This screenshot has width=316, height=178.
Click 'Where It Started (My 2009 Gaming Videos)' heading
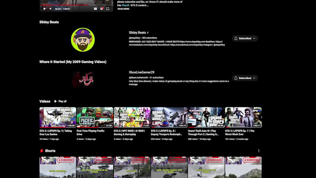(73, 62)
